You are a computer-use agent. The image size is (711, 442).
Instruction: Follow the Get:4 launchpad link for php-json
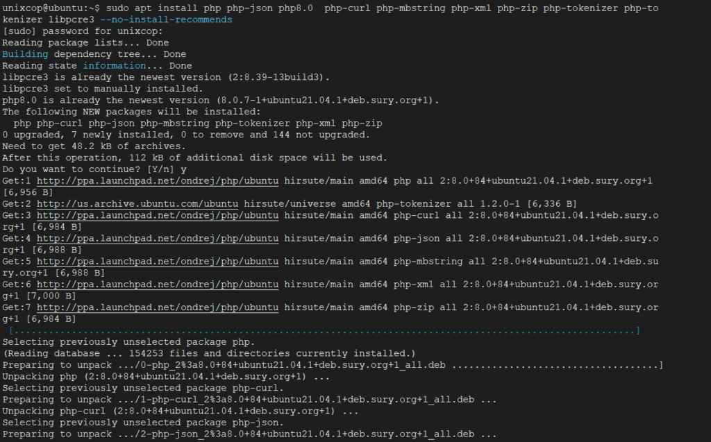[x=158, y=239]
